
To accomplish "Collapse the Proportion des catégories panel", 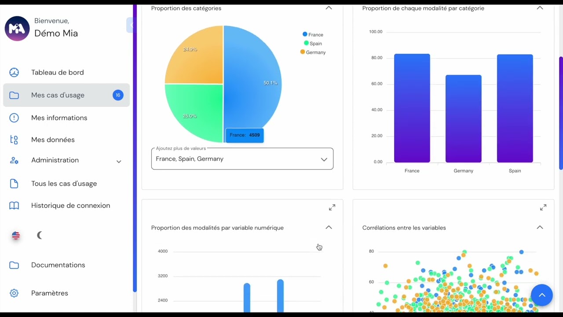I will point(329,8).
